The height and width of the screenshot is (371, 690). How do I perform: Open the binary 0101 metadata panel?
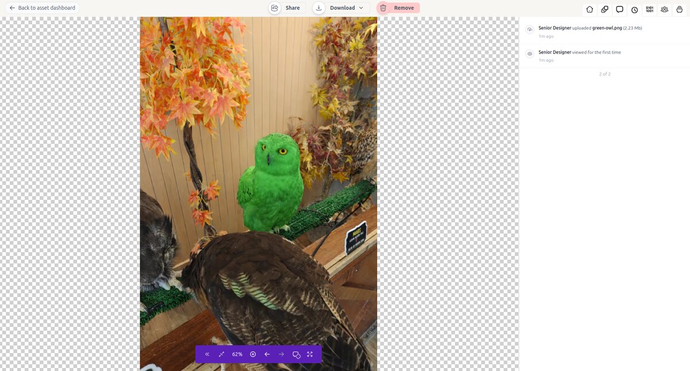point(650,9)
